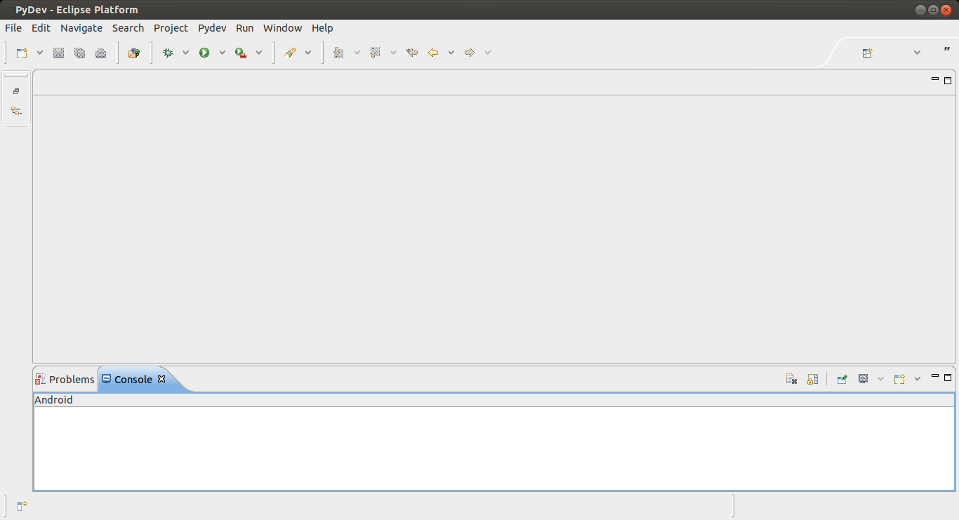Image resolution: width=959 pixels, height=520 pixels.
Task: Open the Navigate menu
Action: [81, 28]
